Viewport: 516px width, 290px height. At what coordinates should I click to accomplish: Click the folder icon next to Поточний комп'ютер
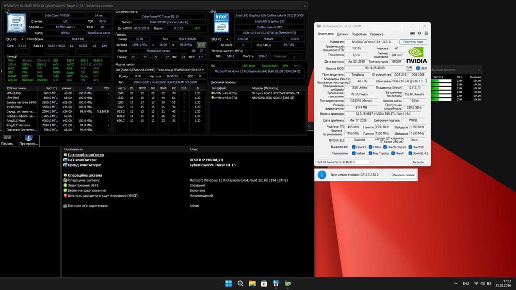click(65, 155)
